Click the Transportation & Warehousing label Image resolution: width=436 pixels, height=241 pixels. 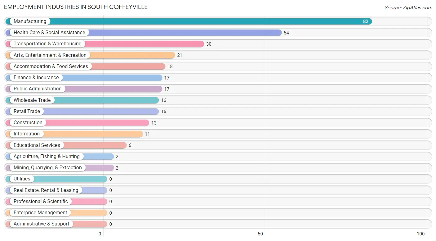(47, 44)
